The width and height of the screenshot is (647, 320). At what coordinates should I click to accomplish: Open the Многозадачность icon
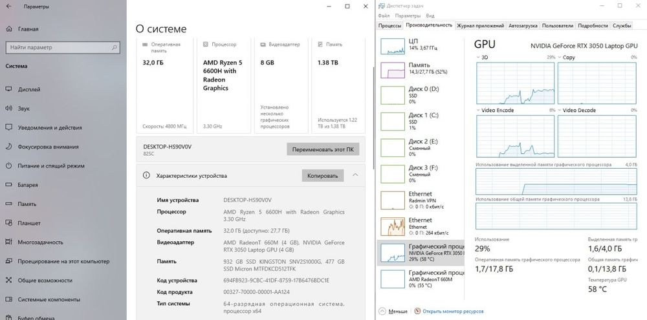coord(8,242)
